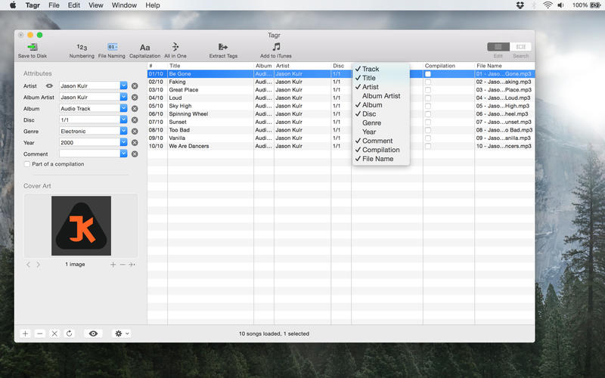Switch to the Search view button
605x378 pixels.
[x=520, y=47]
